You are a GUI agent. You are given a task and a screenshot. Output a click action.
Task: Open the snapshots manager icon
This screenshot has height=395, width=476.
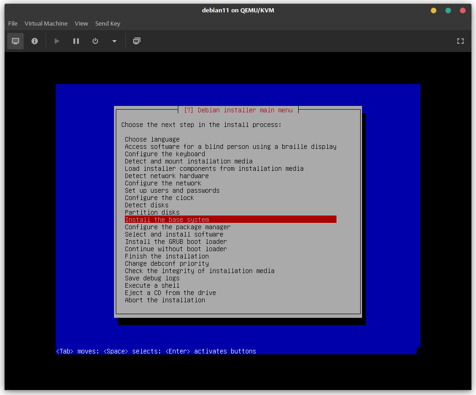click(136, 41)
